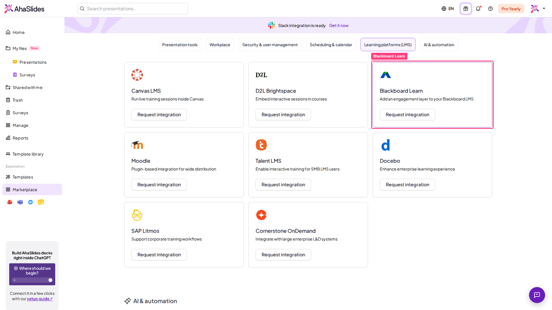Click the Moodle logo icon

pyautogui.click(x=137, y=145)
